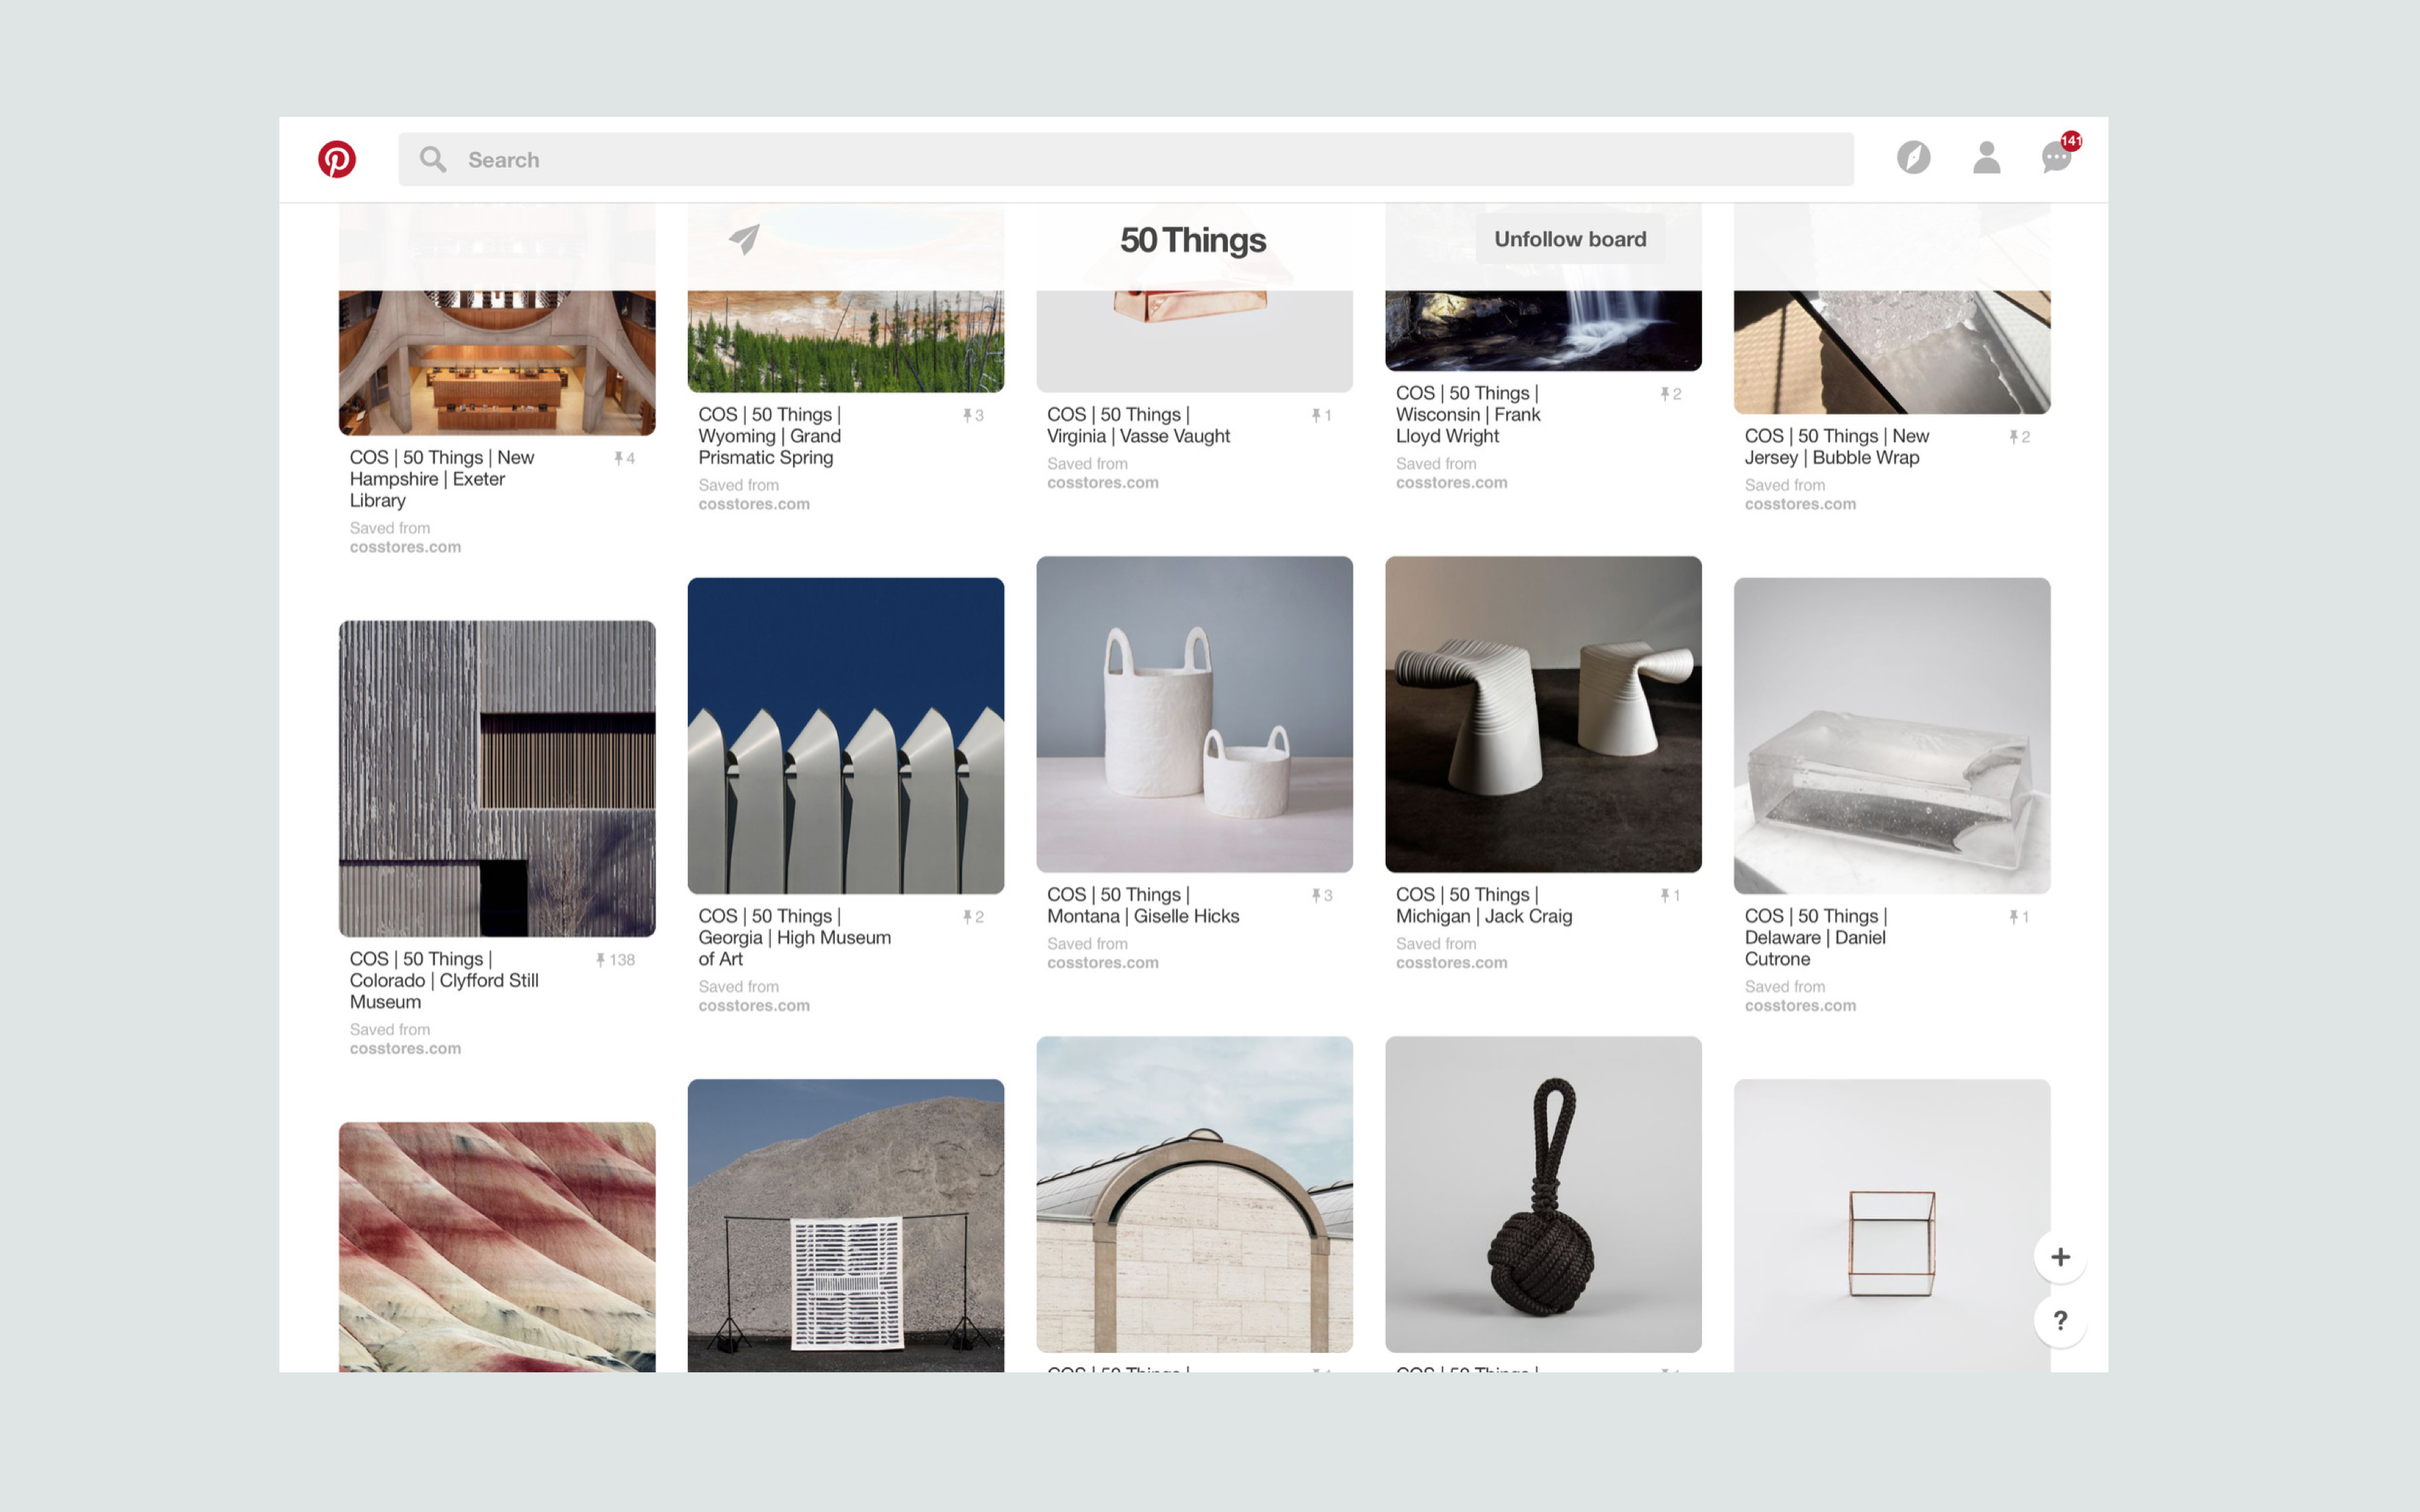The image size is (2420, 1512).
Task: Open the black rope knot pin
Action: [x=1543, y=1194]
